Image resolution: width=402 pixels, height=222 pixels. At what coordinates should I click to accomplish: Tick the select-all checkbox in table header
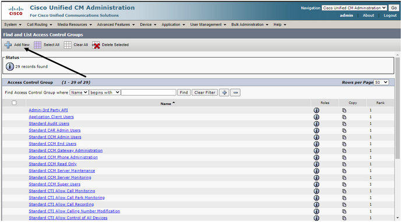point(14,103)
